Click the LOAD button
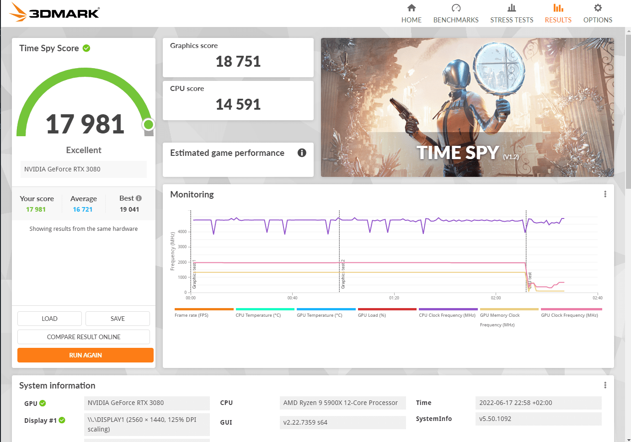The width and height of the screenshot is (631, 442). (x=49, y=319)
